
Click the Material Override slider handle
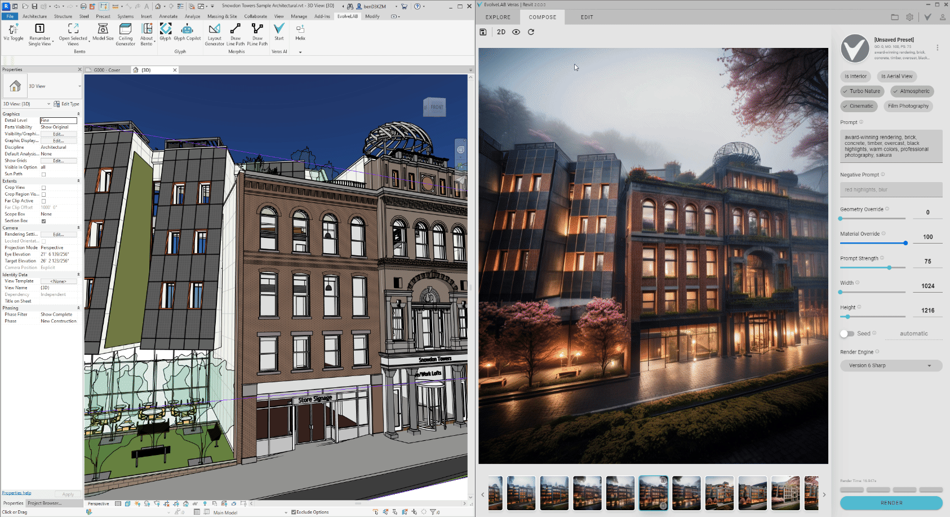pyautogui.click(x=905, y=243)
